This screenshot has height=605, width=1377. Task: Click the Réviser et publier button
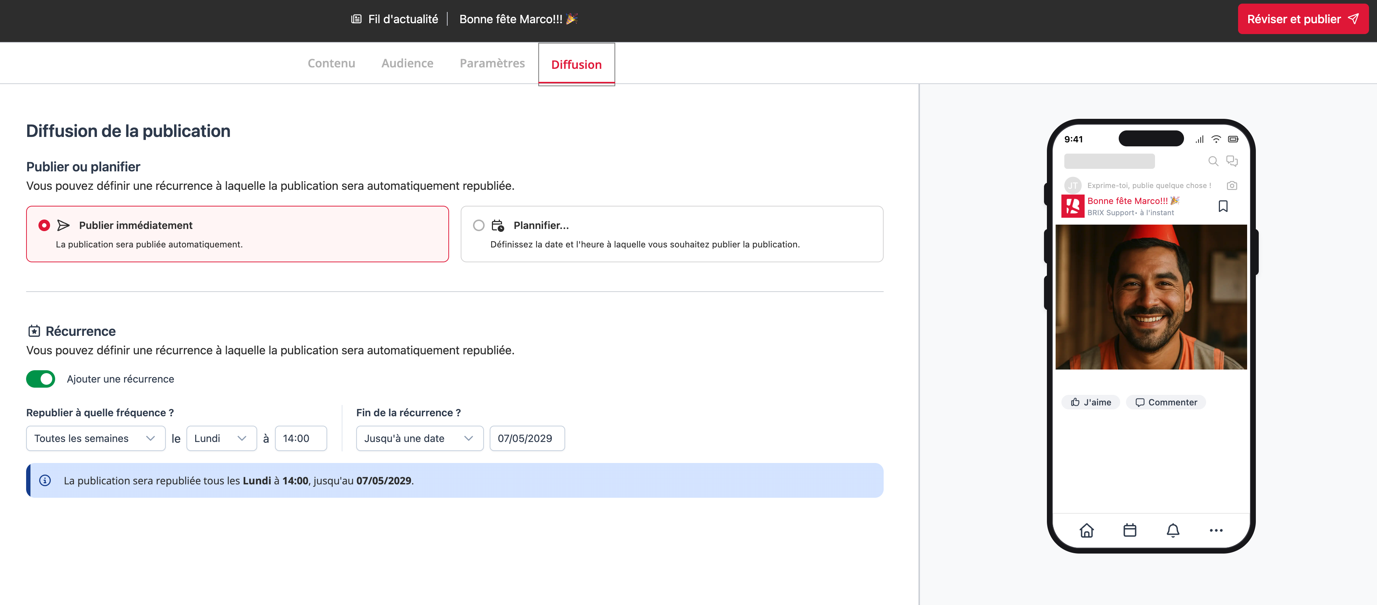coord(1303,19)
